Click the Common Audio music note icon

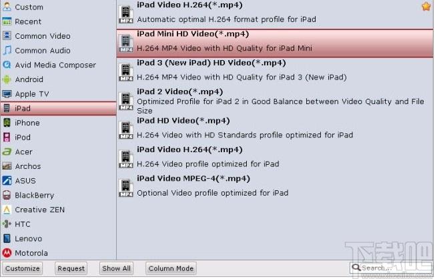7,50
